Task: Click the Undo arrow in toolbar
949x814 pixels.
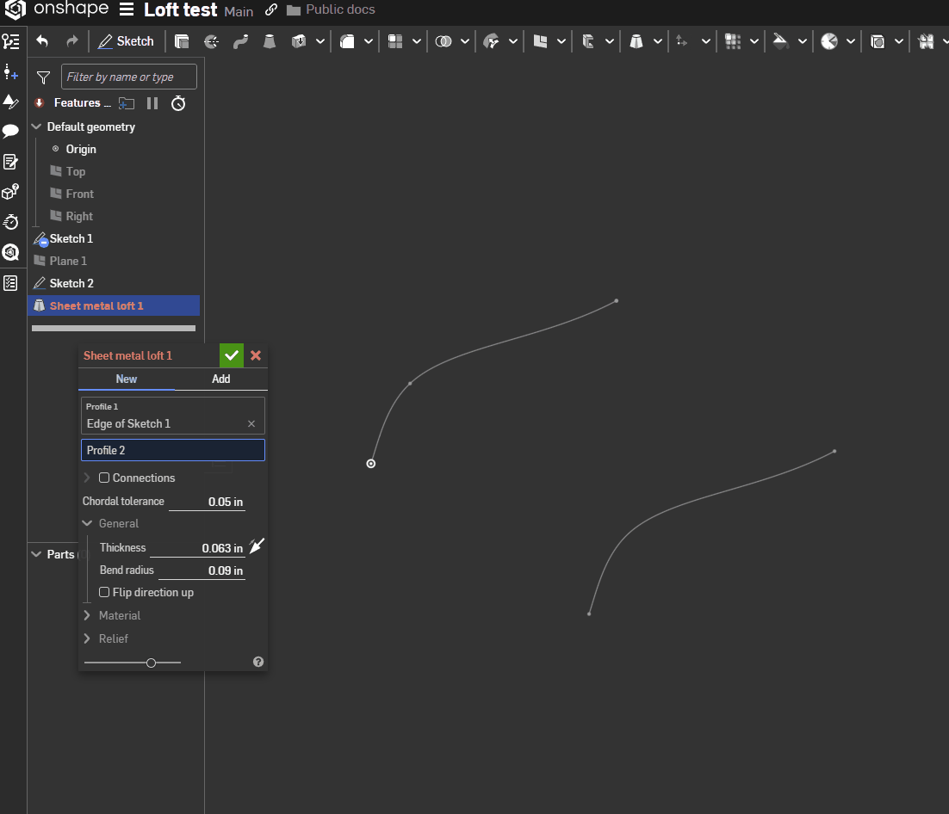Action: point(41,41)
